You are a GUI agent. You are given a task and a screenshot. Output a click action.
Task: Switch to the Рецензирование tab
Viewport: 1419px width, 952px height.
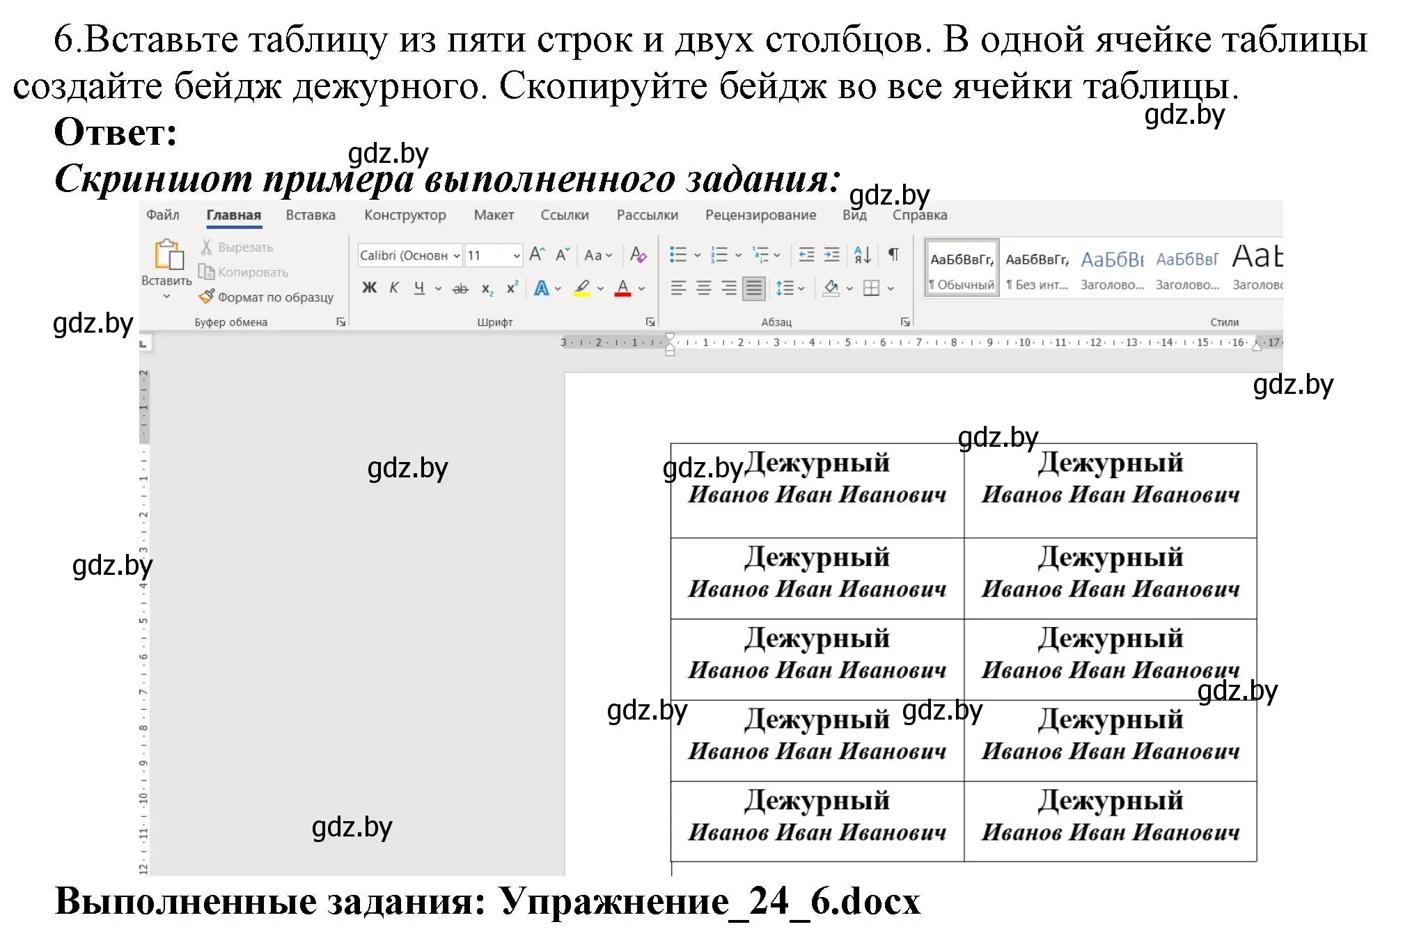[761, 215]
